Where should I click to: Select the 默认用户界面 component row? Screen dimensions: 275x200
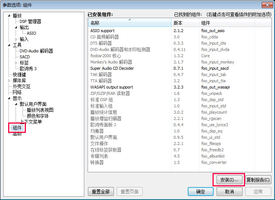click(x=180, y=137)
